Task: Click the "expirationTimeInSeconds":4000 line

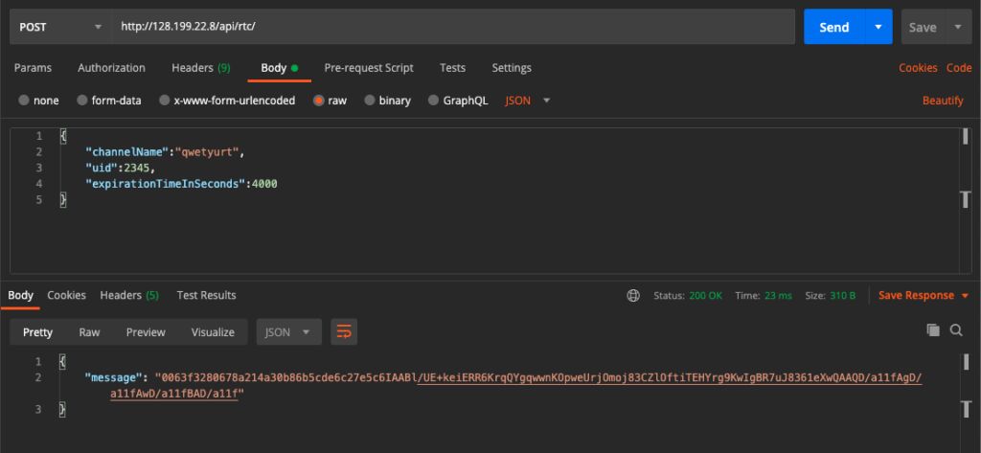Action: (x=181, y=184)
